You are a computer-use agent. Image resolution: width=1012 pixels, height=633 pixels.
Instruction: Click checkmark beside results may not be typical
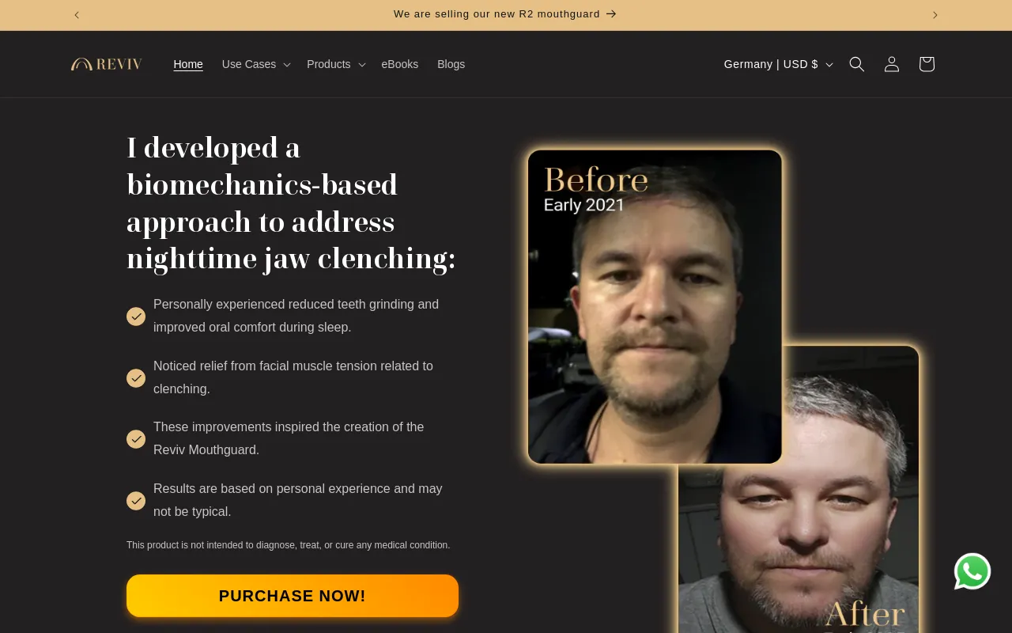pyautogui.click(x=136, y=501)
